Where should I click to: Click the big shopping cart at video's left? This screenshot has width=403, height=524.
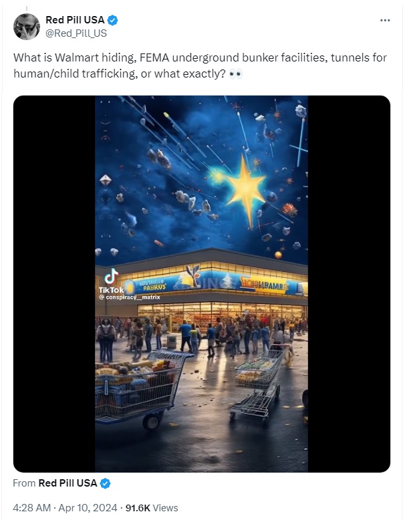[x=140, y=391]
